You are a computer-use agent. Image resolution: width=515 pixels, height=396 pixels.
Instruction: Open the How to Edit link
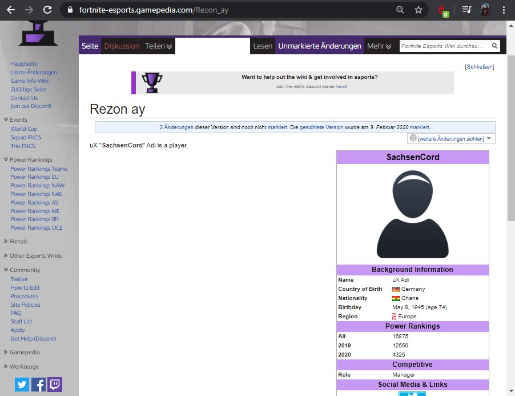click(25, 287)
